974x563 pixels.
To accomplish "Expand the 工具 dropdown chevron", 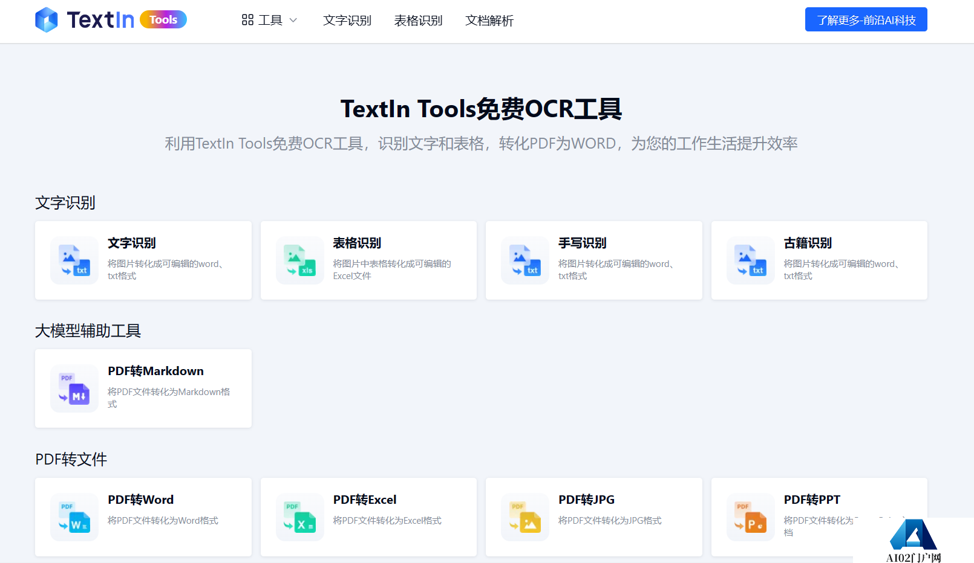I will [x=293, y=20].
